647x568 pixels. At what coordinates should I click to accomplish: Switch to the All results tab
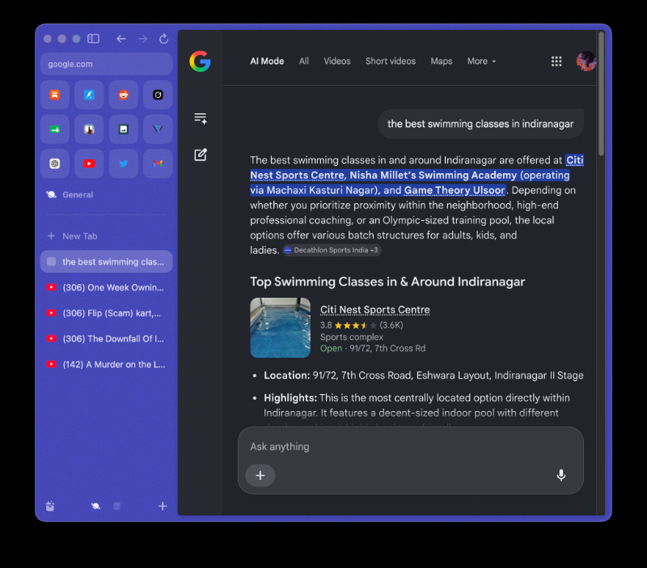[304, 61]
